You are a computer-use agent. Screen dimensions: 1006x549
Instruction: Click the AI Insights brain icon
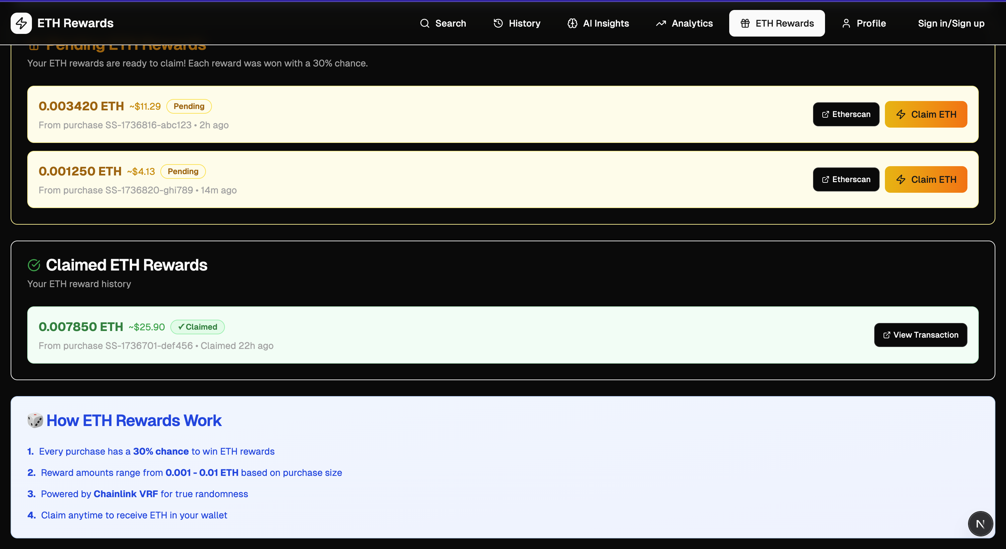[572, 23]
